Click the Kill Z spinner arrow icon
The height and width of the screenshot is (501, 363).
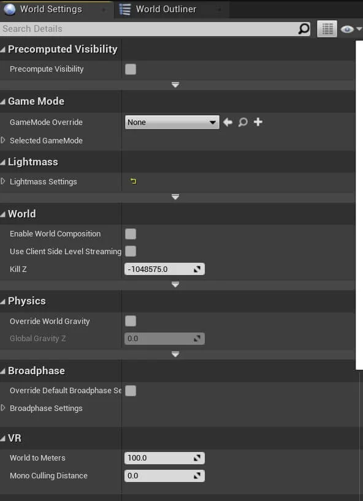[197, 269]
